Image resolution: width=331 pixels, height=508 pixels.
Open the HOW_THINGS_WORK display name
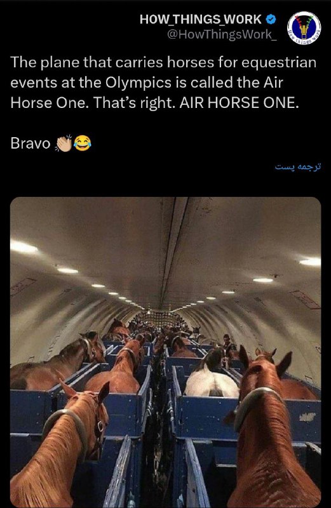(200, 20)
